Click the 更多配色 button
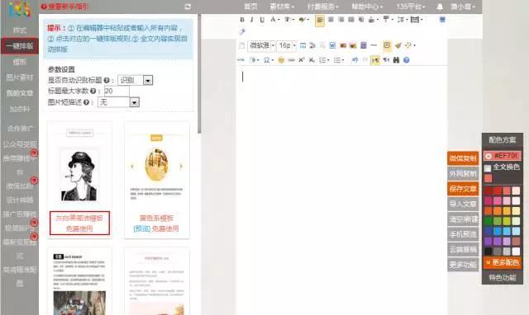The image size is (529, 315). 503,262
